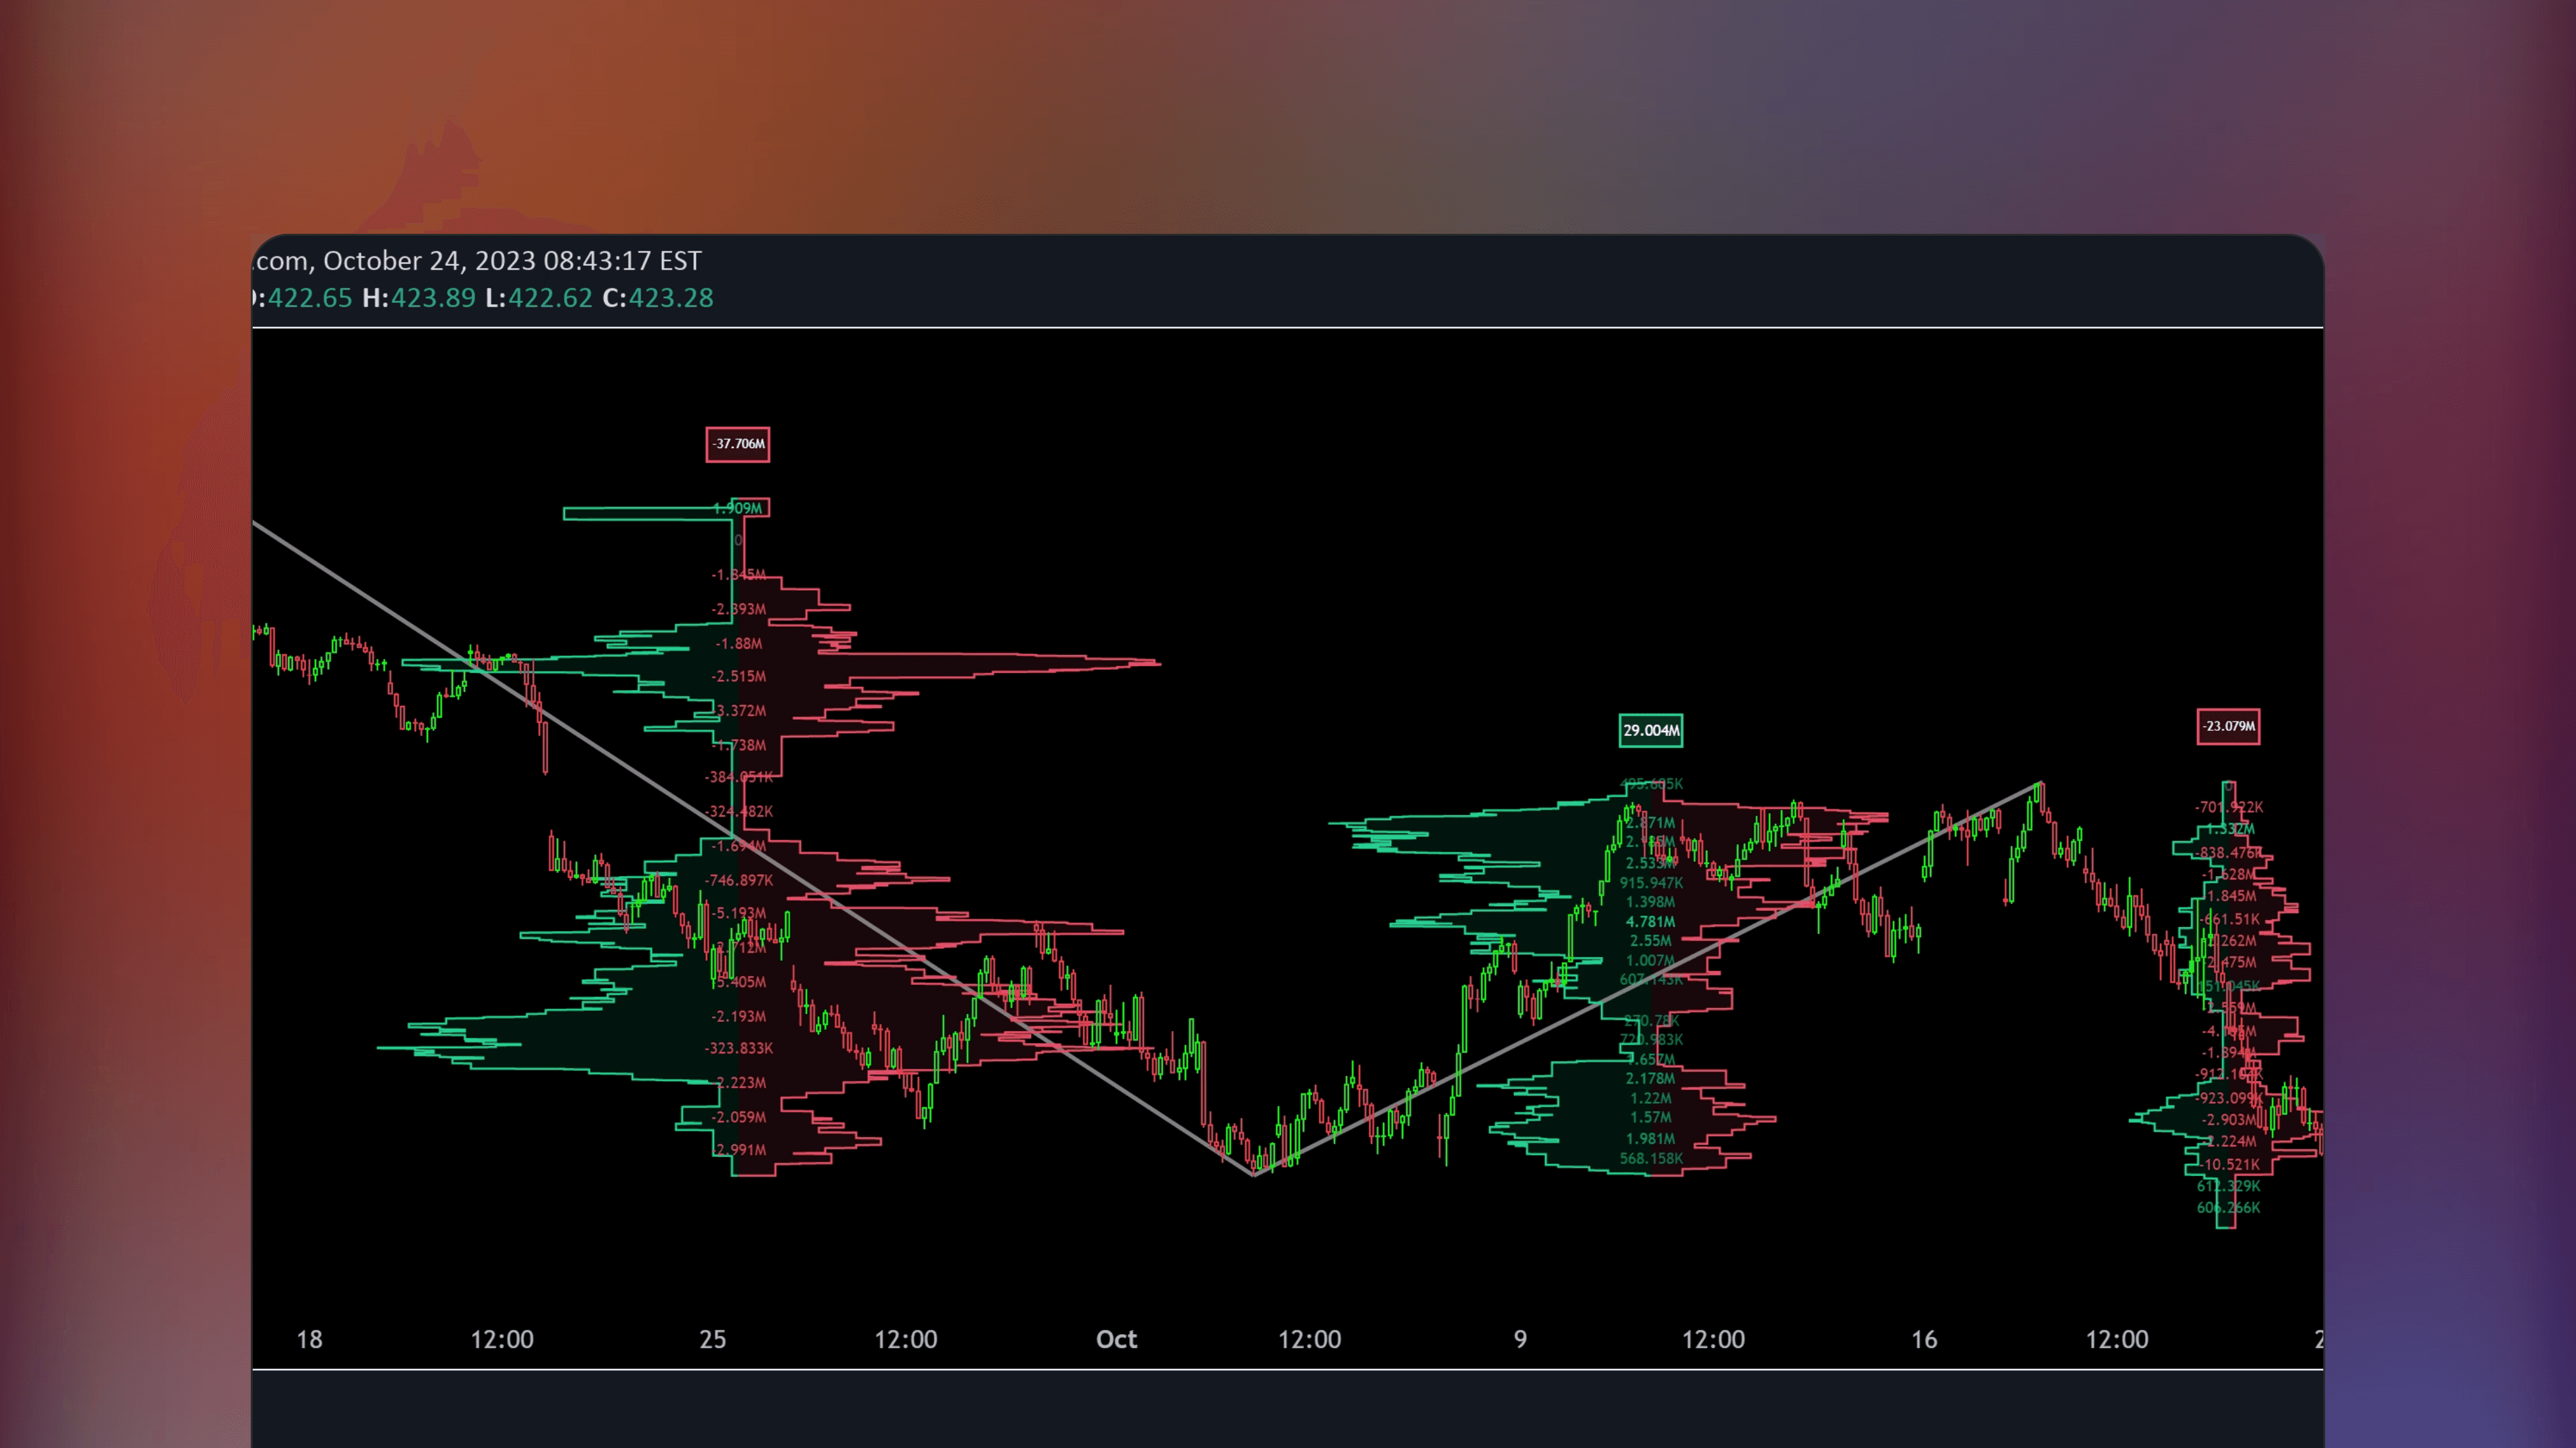Click the 12:00 label right after Oct
2576x1448 pixels.
[1309, 1340]
